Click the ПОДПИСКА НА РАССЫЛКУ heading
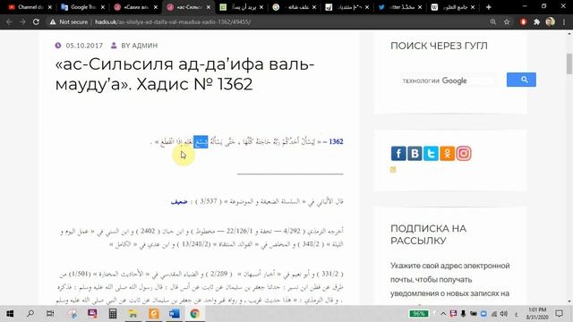573x322 pixels. 428,234
